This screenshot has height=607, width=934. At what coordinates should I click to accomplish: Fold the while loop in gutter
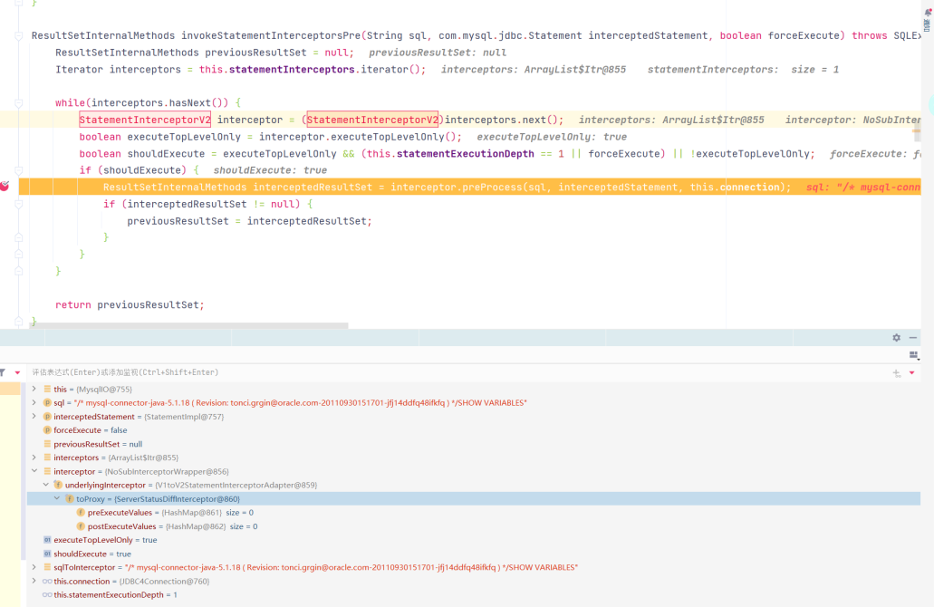coord(19,103)
